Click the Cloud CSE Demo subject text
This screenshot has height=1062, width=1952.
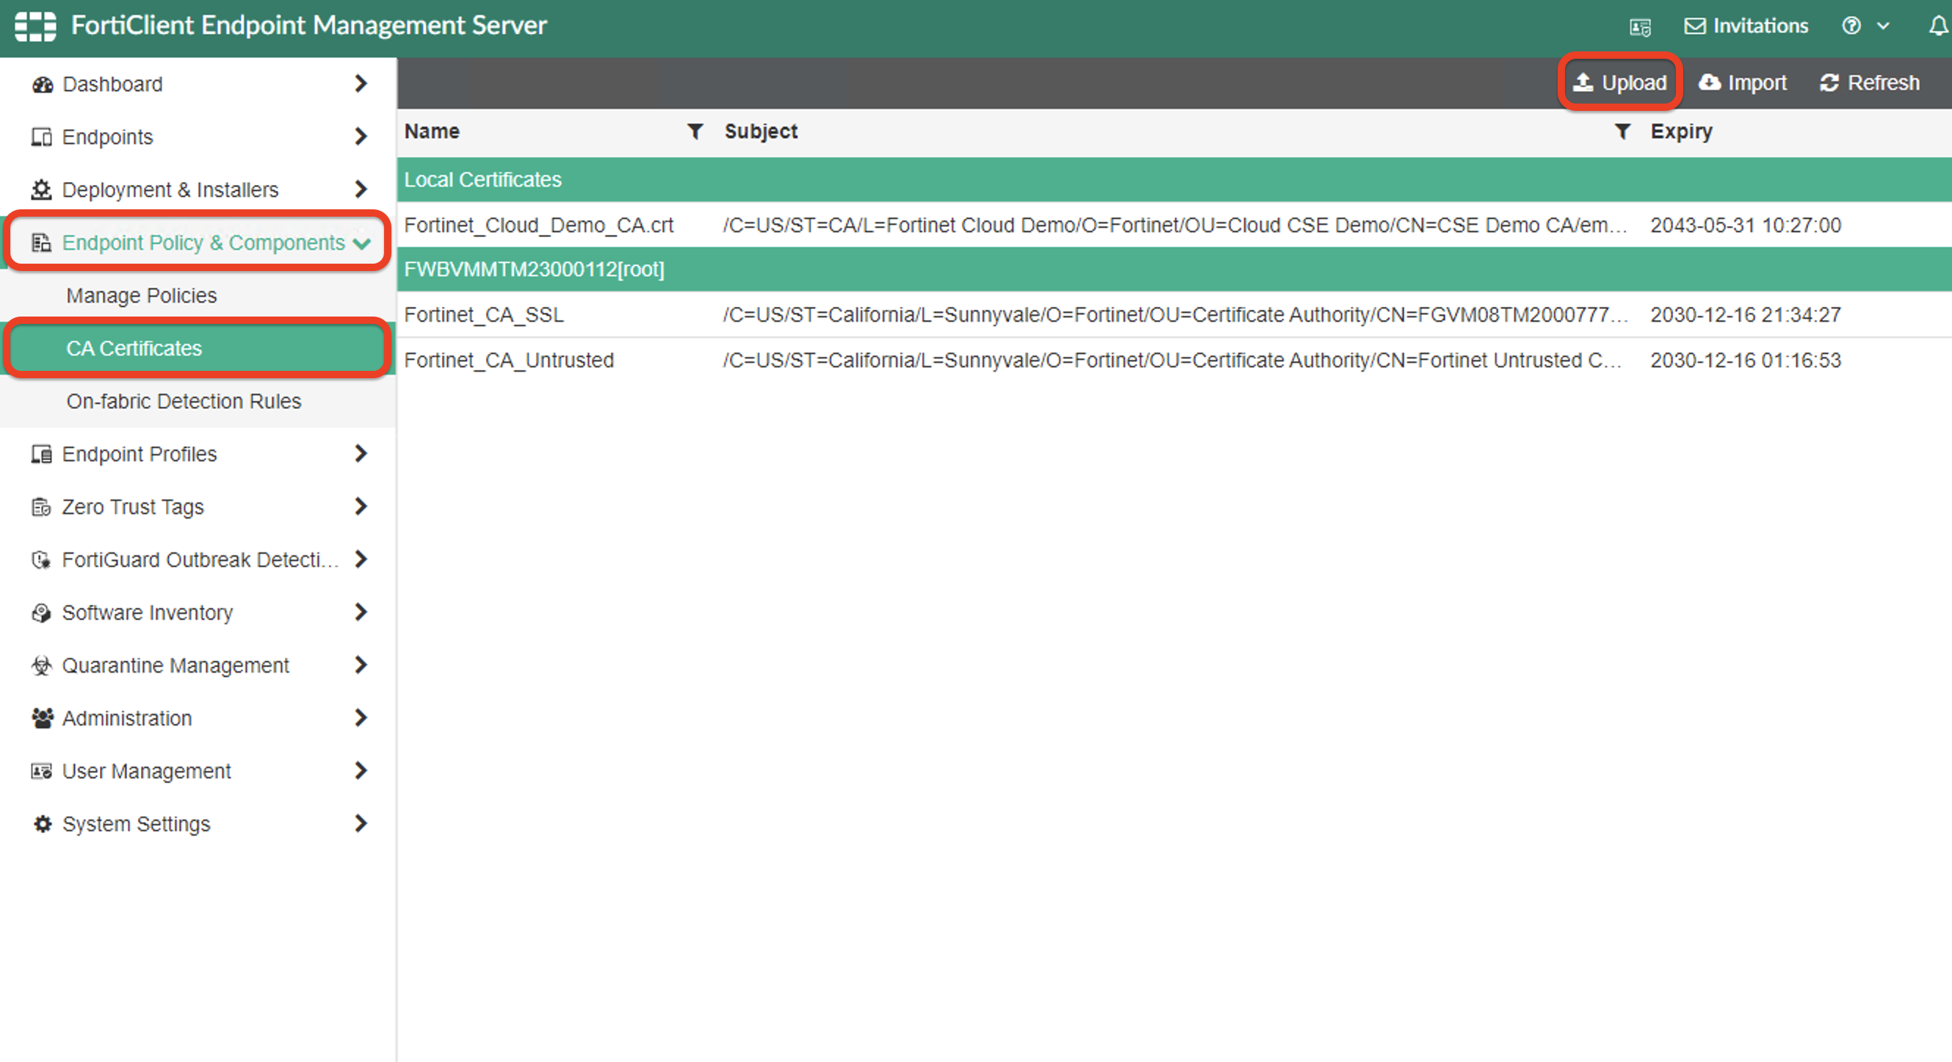pos(1175,225)
